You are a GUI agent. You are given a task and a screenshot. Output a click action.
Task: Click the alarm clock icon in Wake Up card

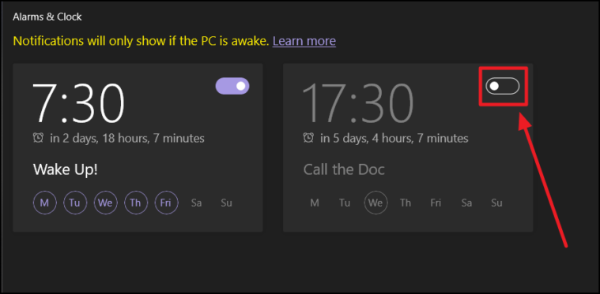38,138
